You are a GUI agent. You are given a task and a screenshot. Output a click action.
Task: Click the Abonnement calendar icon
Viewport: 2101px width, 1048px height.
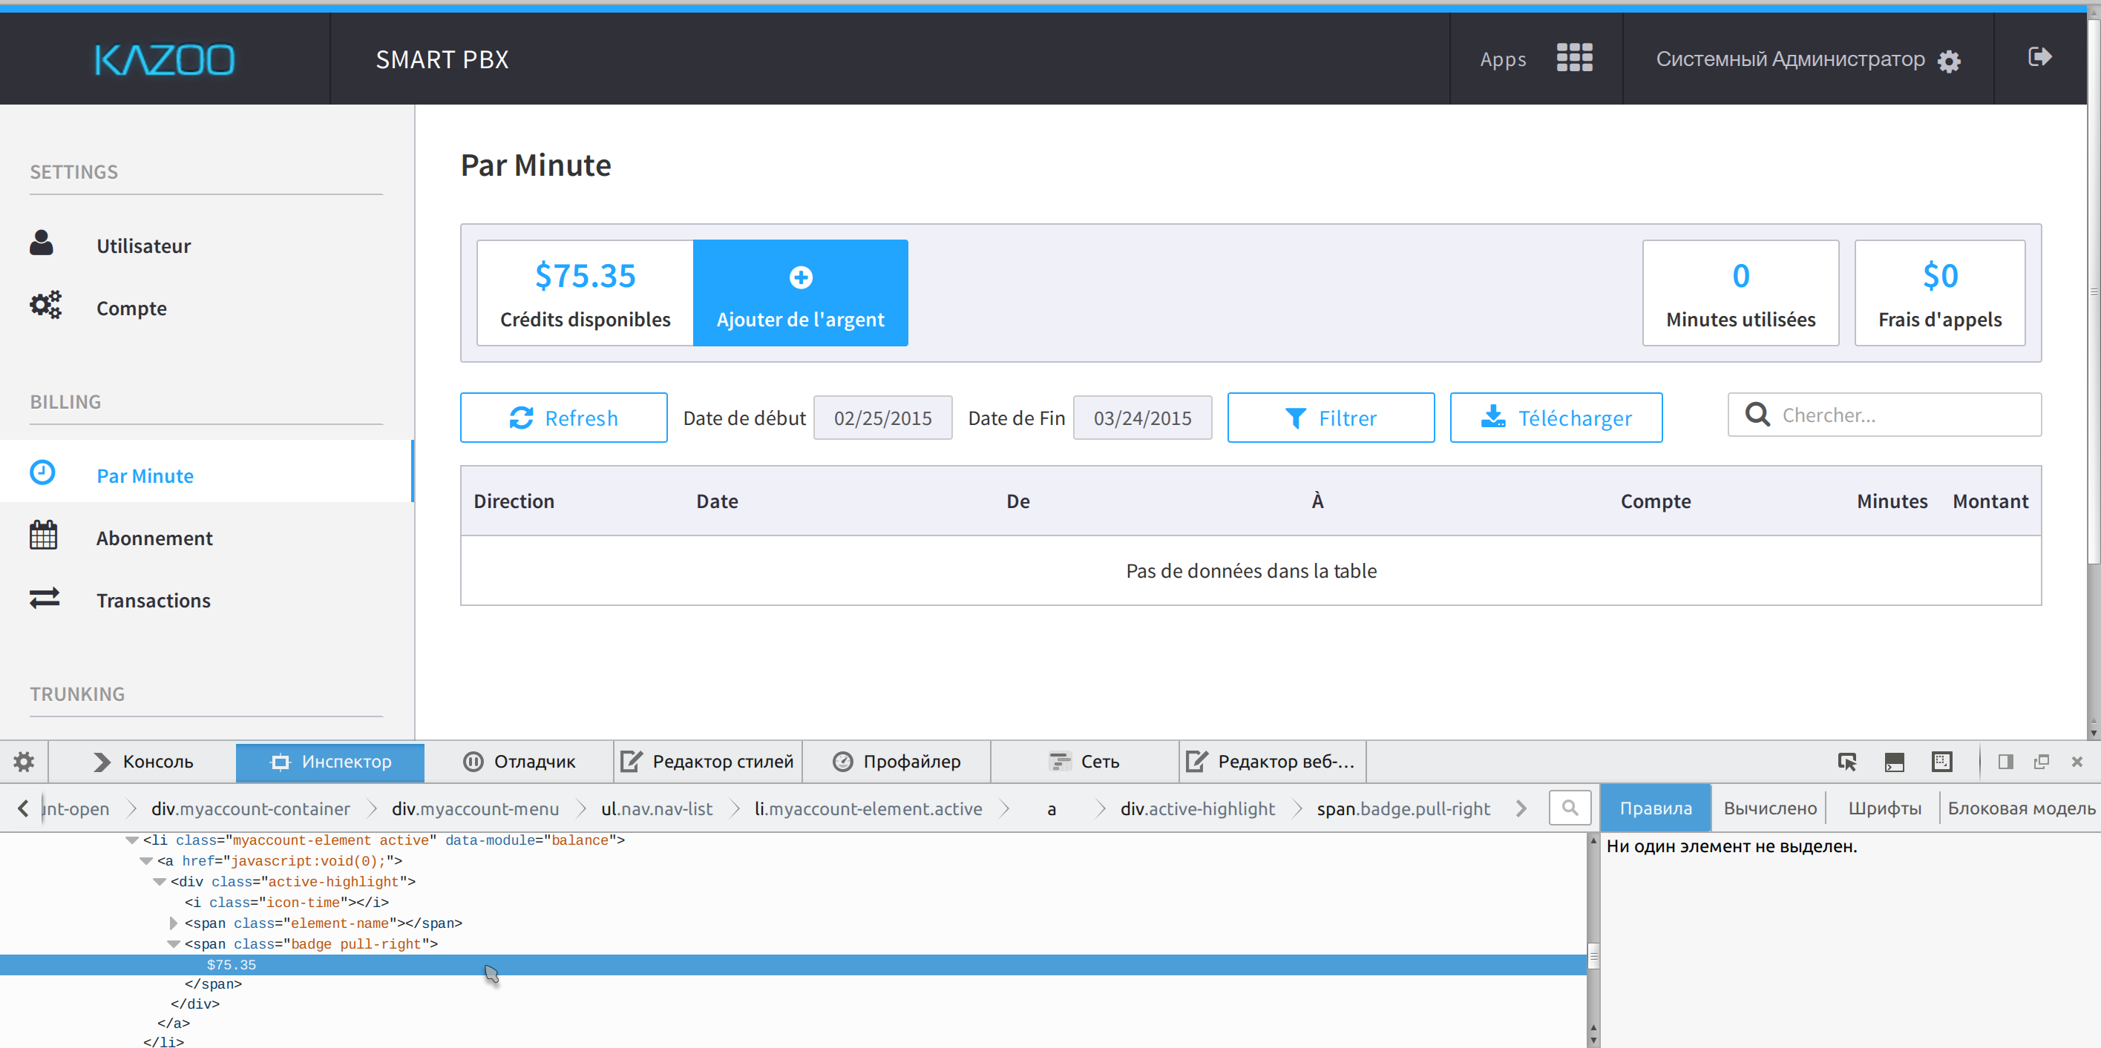(x=43, y=535)
